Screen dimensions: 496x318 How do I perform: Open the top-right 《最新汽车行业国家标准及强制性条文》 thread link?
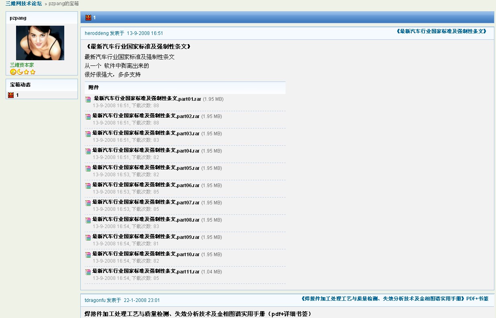(x=441, y=31)
